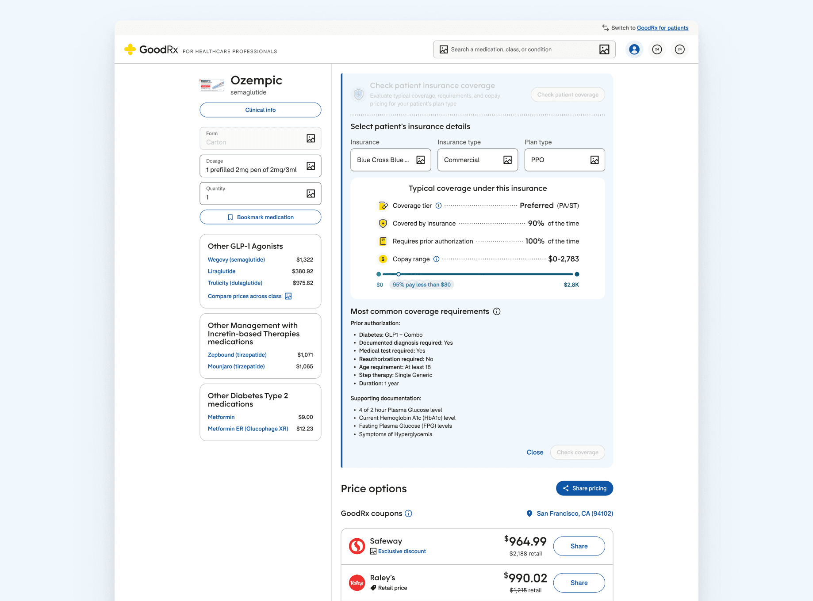Open Wegovy (semaglutide) link

click(x=236, y=260)
